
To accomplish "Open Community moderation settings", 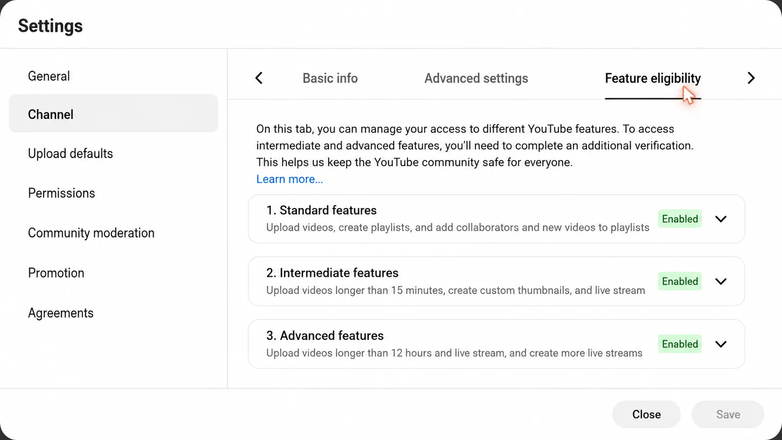I will click(91, 233).
